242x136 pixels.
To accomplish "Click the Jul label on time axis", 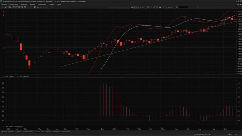I will click(188, 129).
